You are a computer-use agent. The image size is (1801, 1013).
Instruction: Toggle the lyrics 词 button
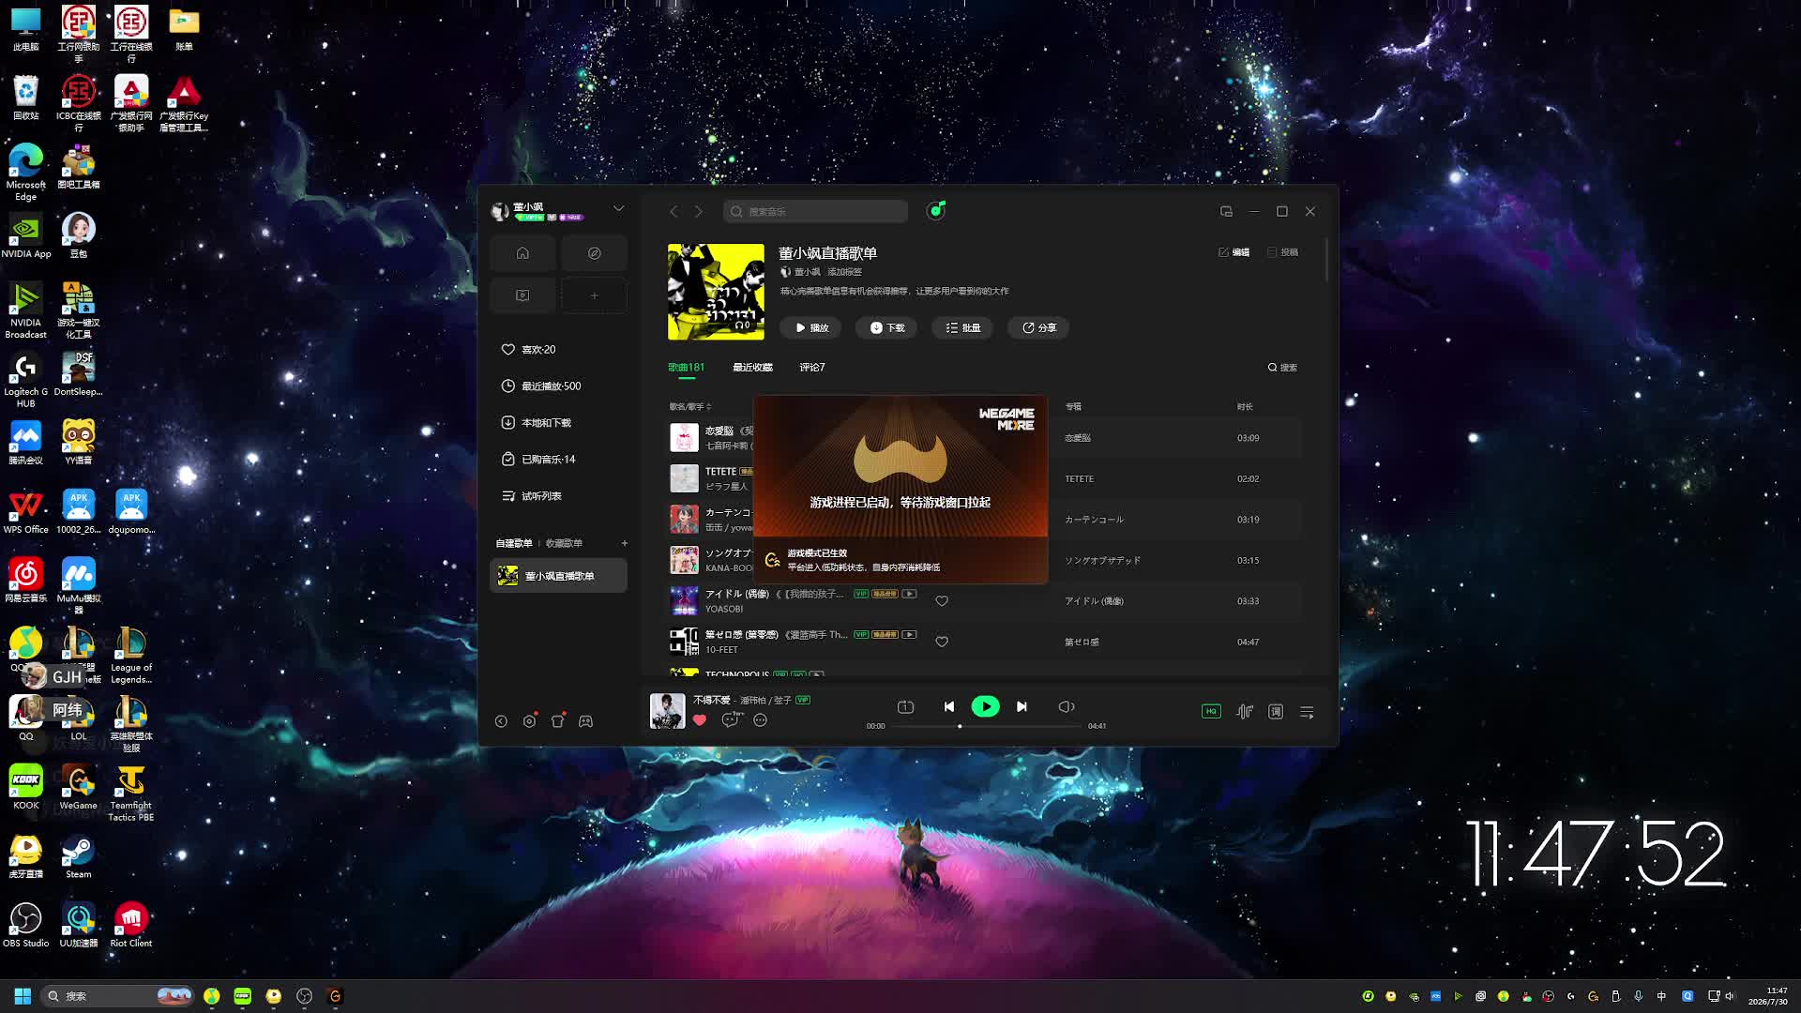pyautogui.click(x=1276, y=712)
